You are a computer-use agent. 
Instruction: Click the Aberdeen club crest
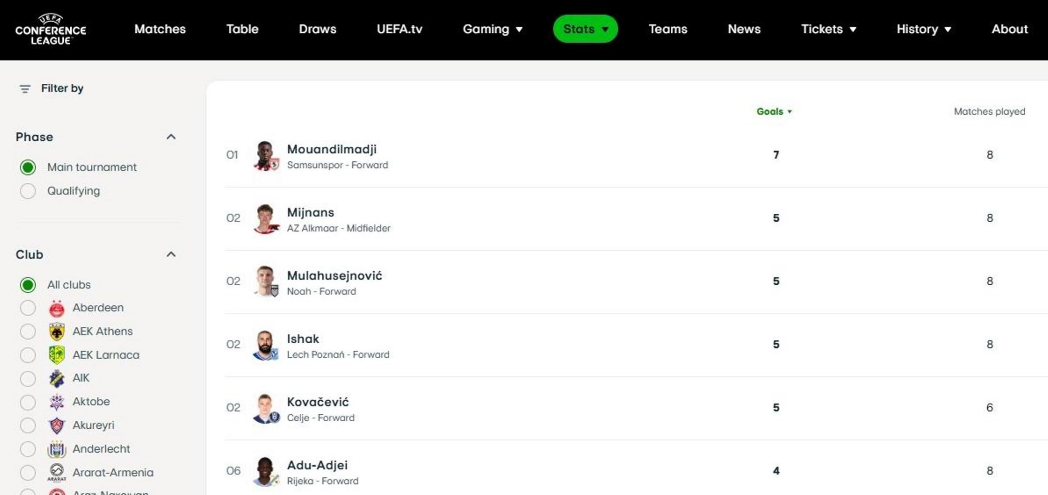coord(57,308)
